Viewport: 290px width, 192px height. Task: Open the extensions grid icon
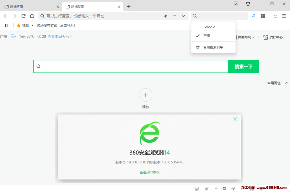coord(263,16)
